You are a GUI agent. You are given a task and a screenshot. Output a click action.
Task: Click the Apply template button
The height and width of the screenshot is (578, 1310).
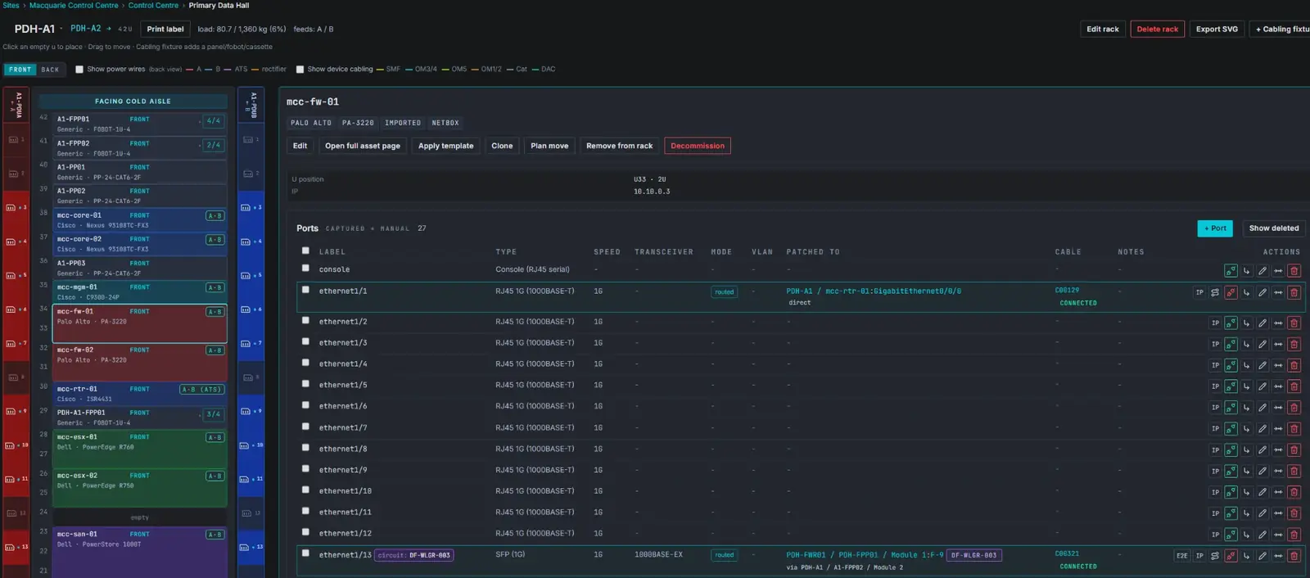pyautogui.click(x=445, y=146)
